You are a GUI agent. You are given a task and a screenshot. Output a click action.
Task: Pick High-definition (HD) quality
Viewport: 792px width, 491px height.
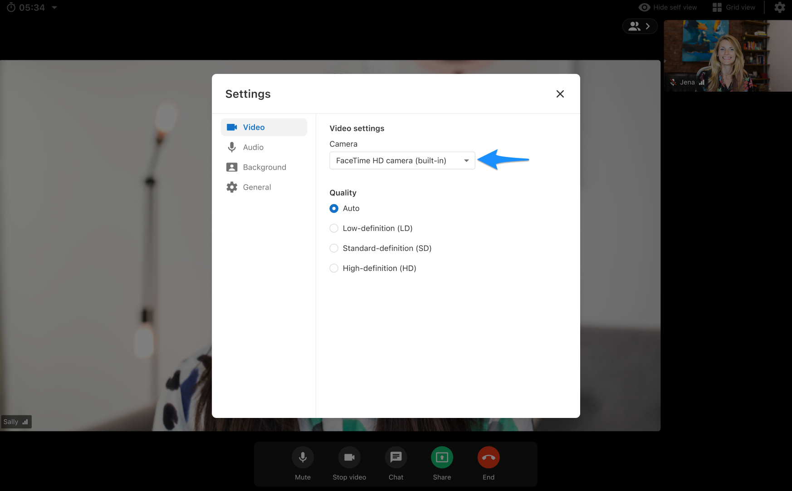[334, 268]
